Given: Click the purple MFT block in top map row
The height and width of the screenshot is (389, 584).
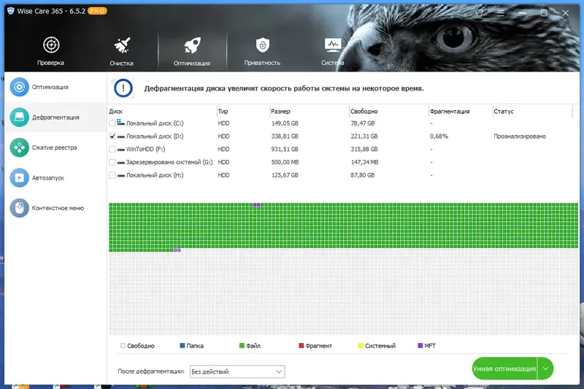Looking at the screenshot, I should [257, 205].
